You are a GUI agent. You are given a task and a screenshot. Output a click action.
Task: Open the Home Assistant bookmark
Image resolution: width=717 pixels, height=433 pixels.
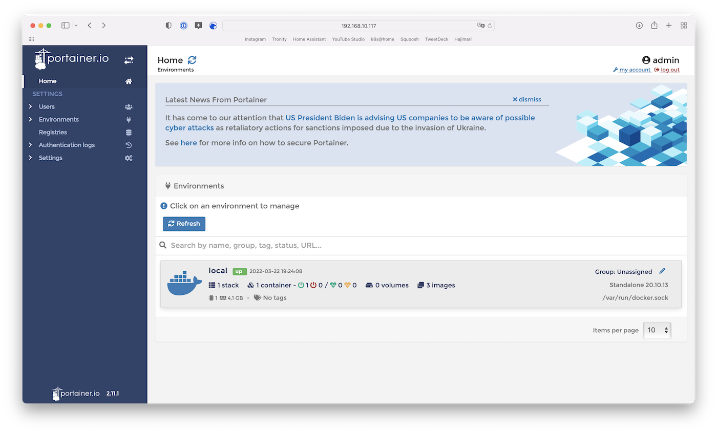click(x=309, y=39)
